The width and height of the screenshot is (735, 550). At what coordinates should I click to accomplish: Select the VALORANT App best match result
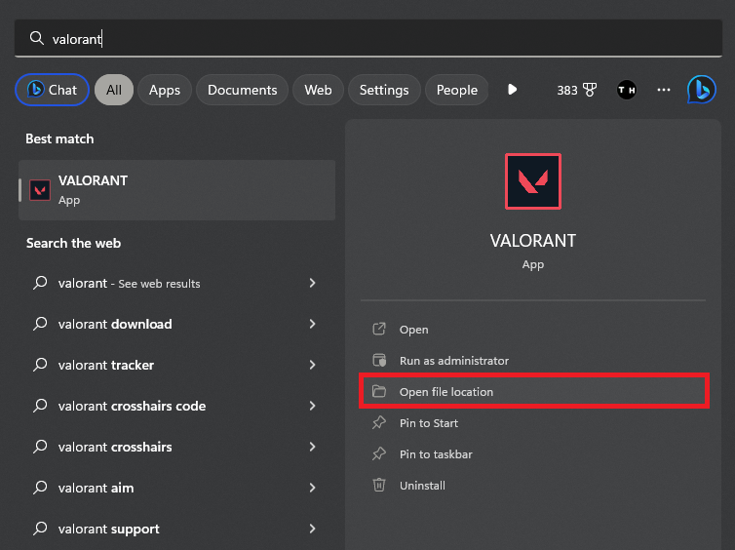(x=177, y=190)
